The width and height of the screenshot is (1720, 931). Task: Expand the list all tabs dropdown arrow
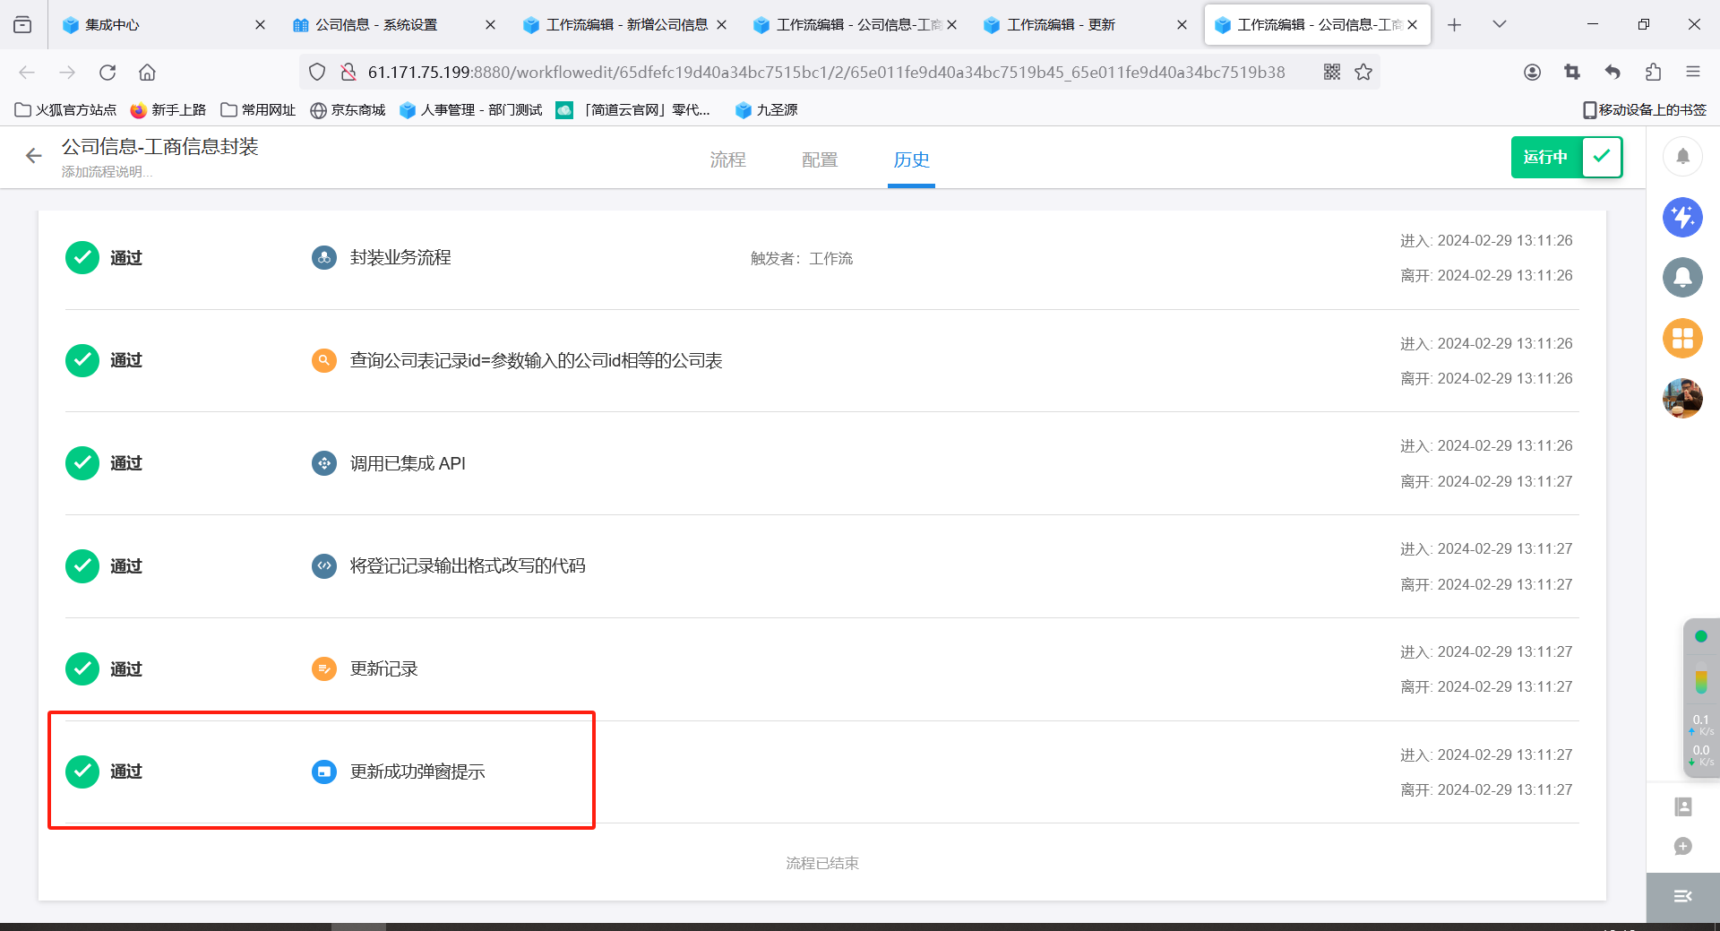point(1500,25)
